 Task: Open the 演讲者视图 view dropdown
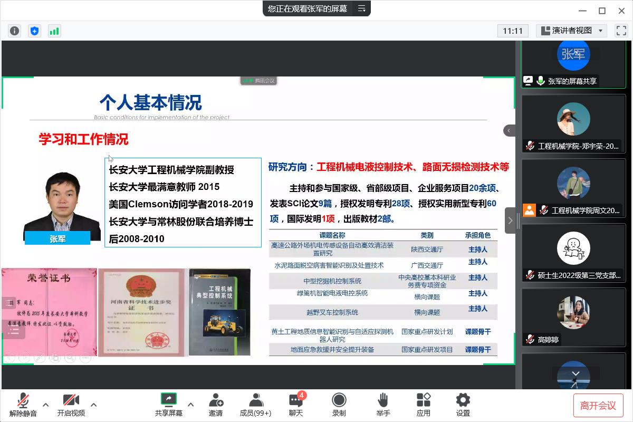571,31
